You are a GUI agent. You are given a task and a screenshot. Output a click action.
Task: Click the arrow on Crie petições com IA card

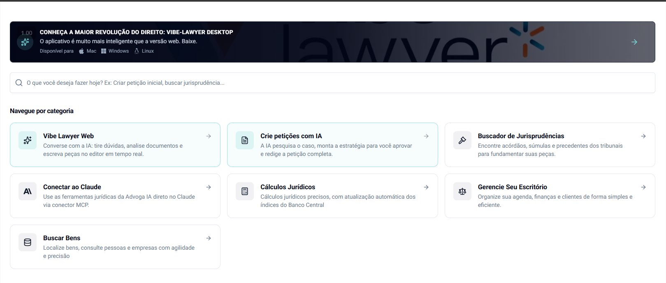426,136
